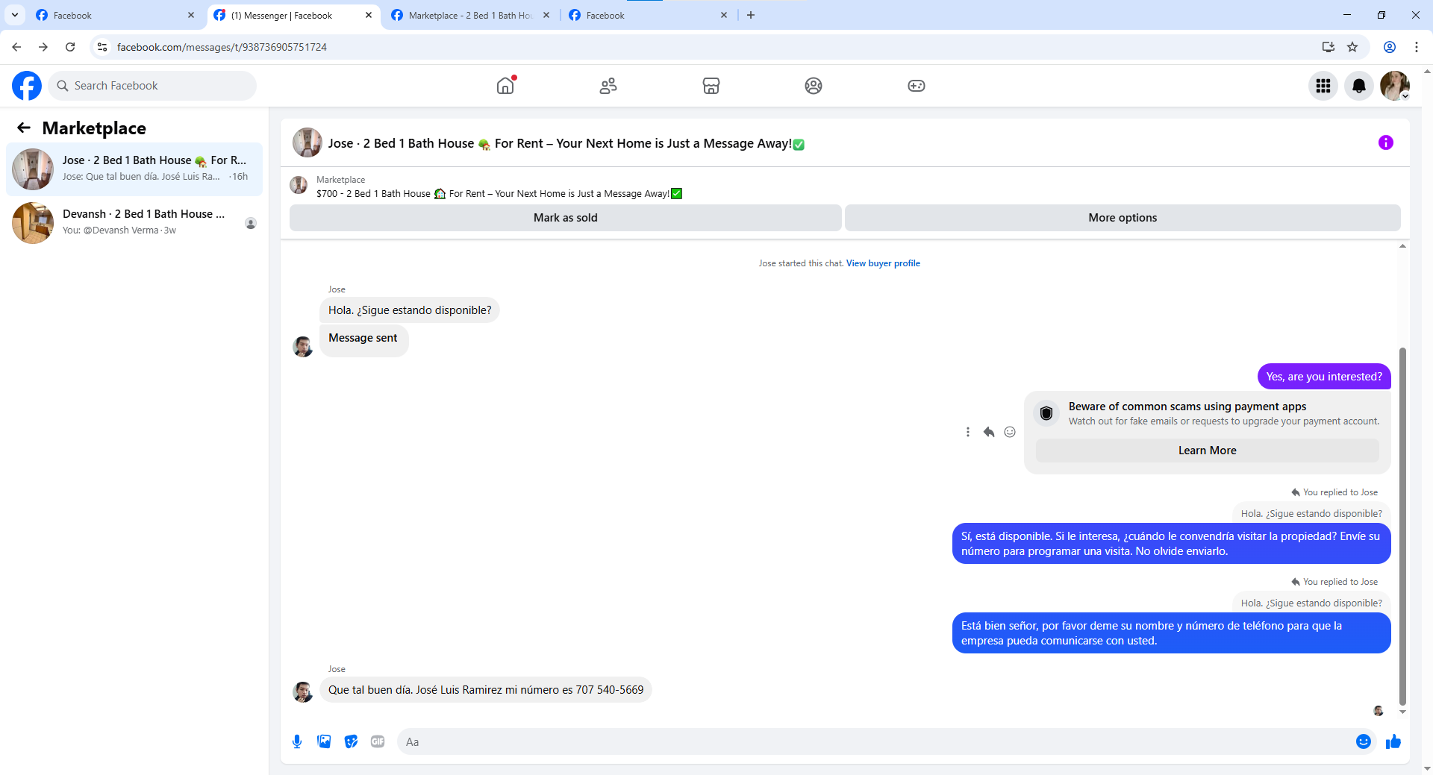Click Mark as sold button
This screenshot has height=775, width=1433.
point(565,218)
